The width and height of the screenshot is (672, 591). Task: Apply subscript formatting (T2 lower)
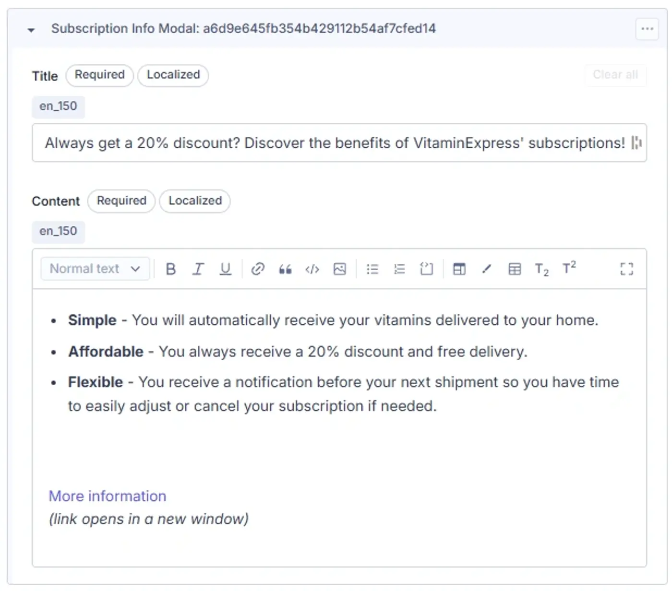tap(542, 269)
